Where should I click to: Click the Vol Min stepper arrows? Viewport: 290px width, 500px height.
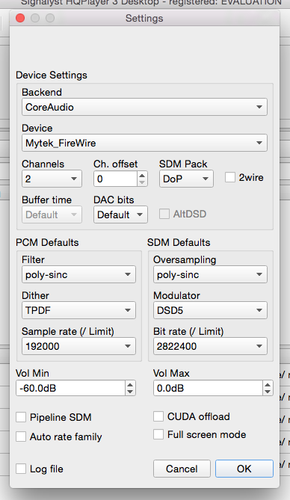coord(130,388)
